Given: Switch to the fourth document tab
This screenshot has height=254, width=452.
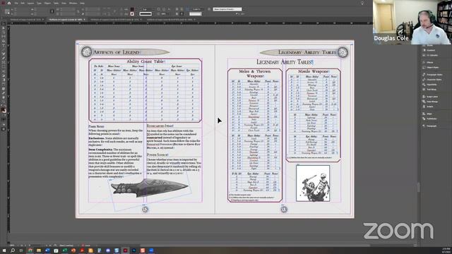Looking at the screenshot, I should 169,20.
